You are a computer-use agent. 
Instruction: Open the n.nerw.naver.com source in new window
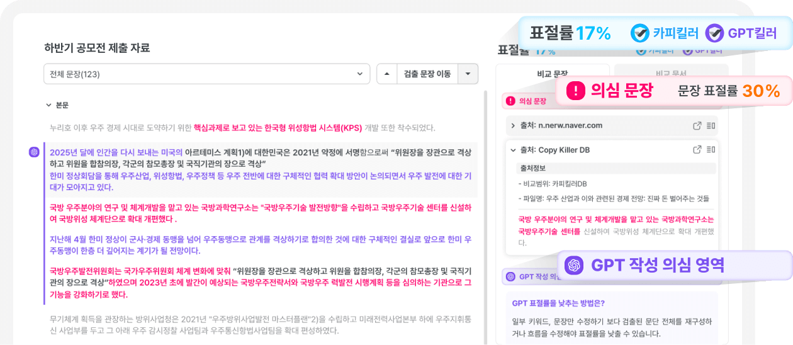(697, 125)
